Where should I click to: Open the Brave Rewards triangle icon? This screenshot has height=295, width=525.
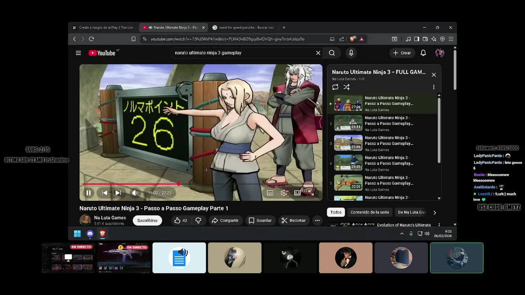(361, 39)
